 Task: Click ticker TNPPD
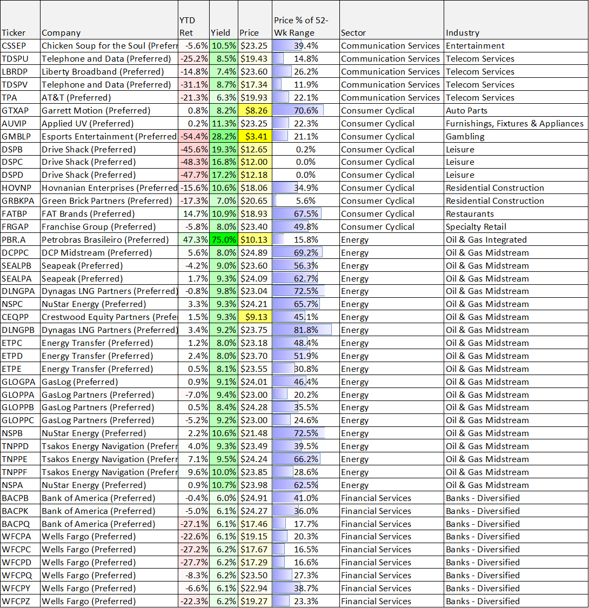point(20,446)
